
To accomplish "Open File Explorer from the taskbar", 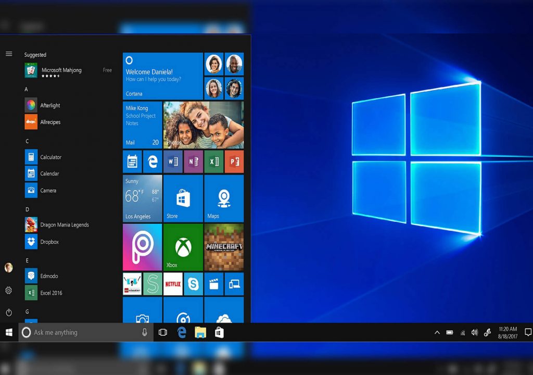I will 200,332.
